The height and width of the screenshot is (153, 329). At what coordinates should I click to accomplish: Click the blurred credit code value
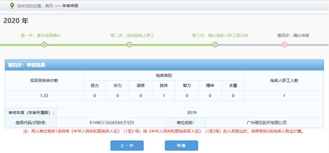(x=112, y=123)
